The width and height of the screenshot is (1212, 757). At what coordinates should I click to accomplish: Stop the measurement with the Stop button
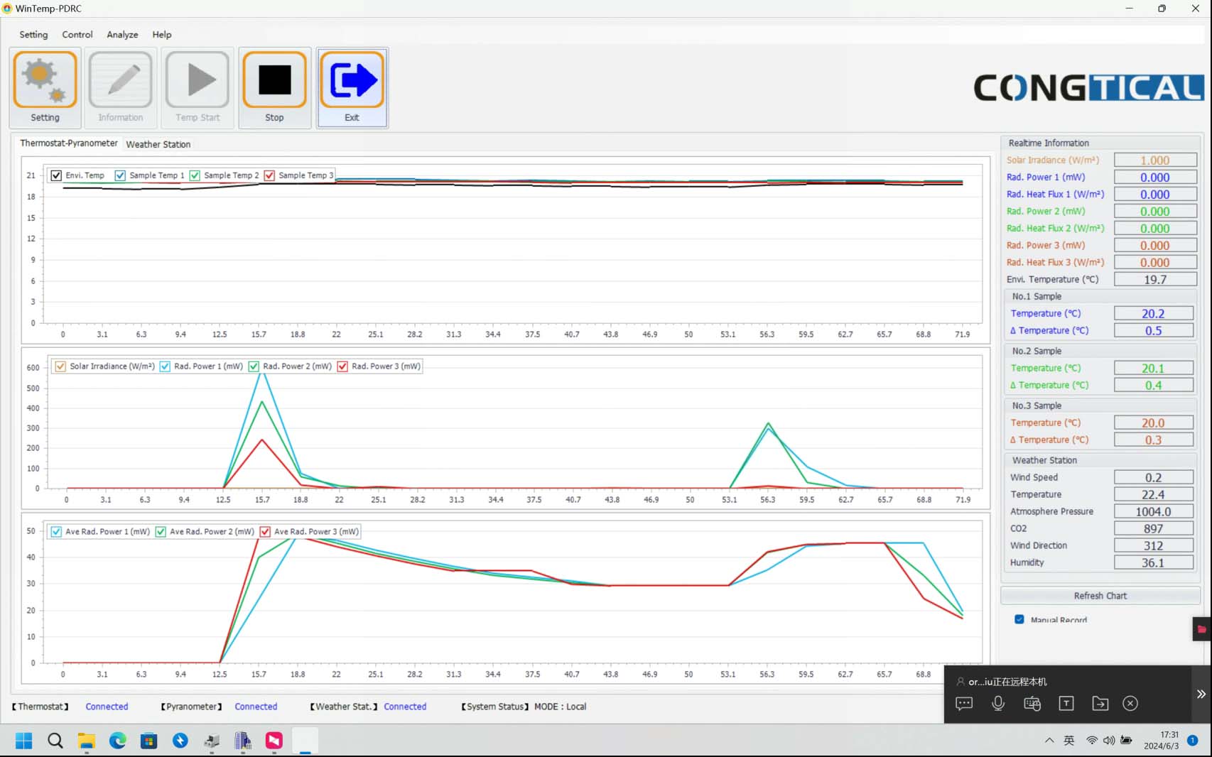coord(275,88)
